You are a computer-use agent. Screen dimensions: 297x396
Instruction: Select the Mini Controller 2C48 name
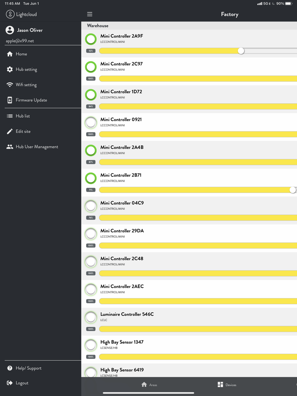(122, 259)
